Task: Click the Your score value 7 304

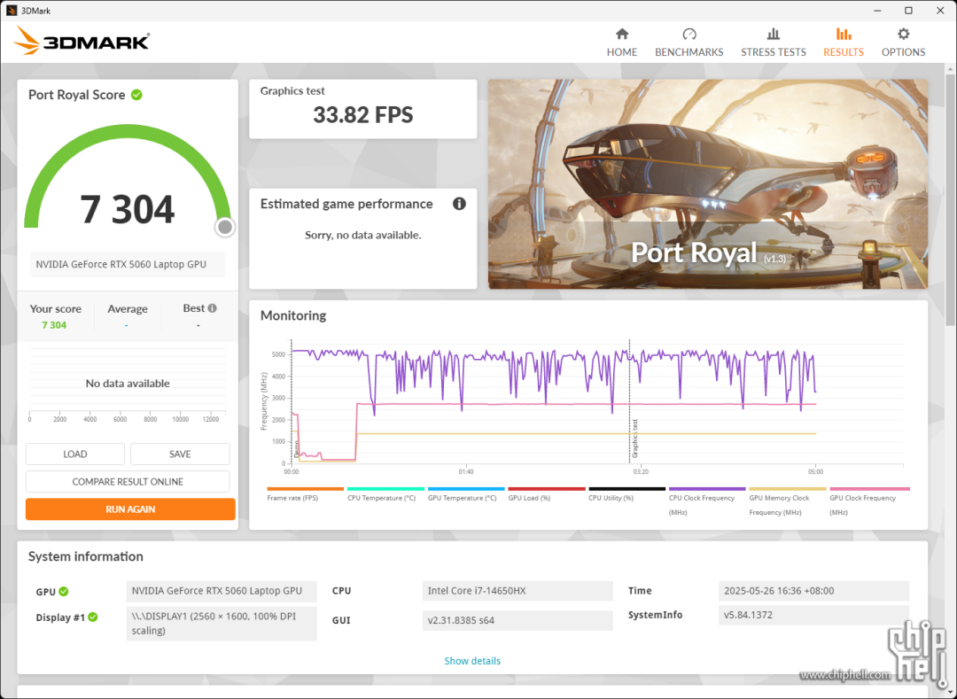Action: point(54,325)
